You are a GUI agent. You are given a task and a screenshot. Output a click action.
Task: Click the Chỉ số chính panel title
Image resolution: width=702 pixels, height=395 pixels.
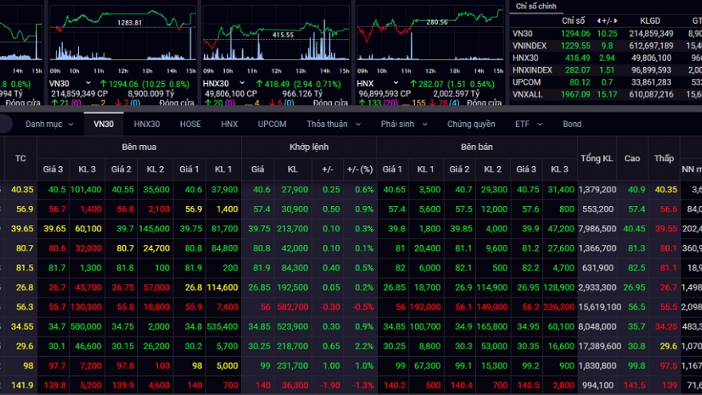(536, 6)
